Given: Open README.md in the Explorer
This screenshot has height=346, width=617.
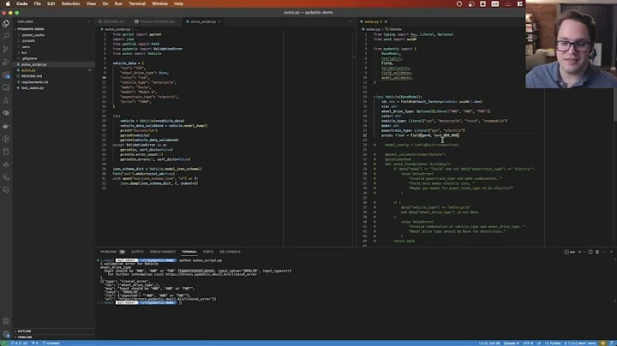Looking at the screenshot, I should tap(32, 76).
